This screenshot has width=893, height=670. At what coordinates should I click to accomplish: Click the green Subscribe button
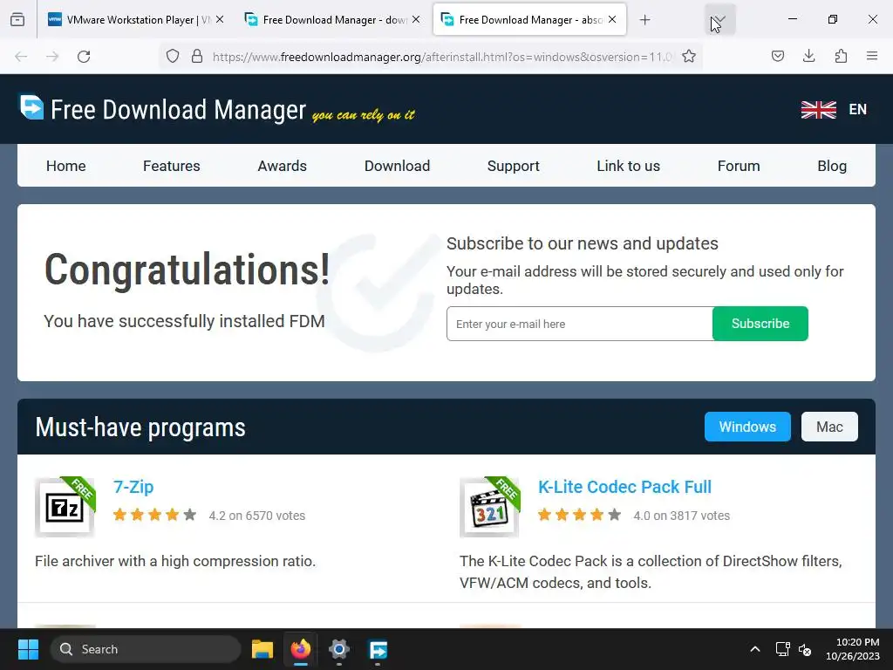(760, 324)
